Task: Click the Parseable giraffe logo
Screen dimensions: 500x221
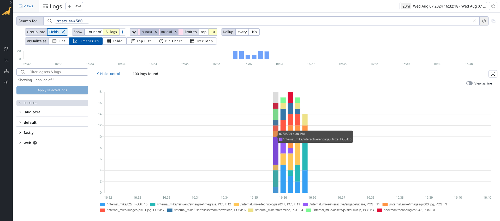Action: tap(7, 11)
